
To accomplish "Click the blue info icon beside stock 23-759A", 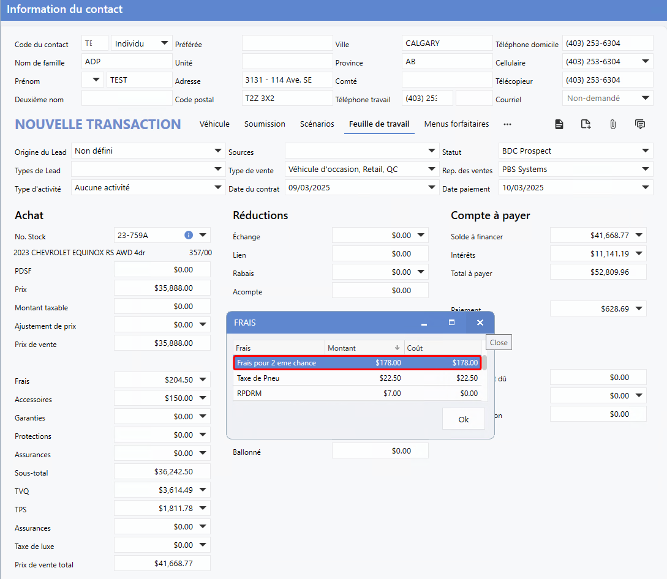I will tap(189, 235).
